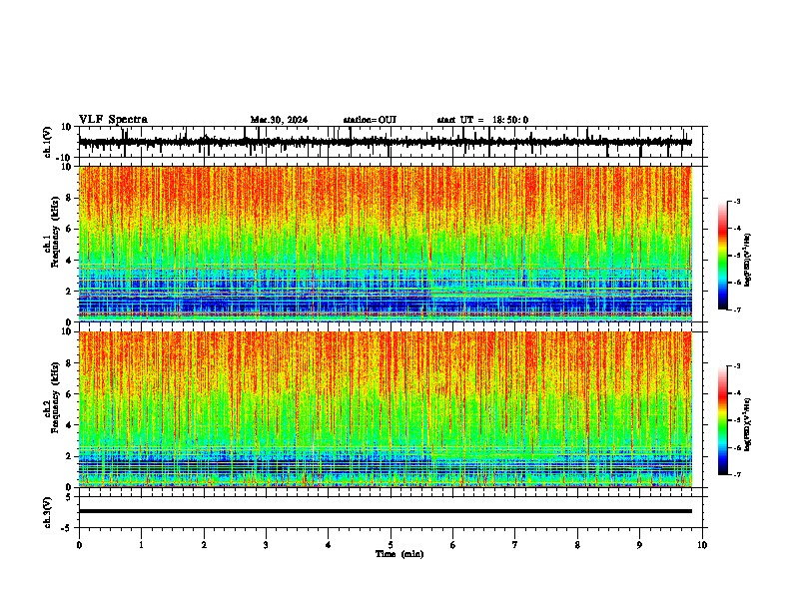Click the "8" kHz tick of ch.1 spectrogram
The height and width of the screenshot is (611, 791).
(x=70, y=198)
